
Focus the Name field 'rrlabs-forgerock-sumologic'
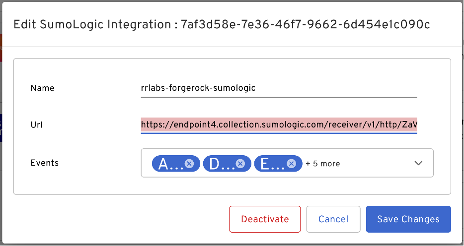pyautogui.click(x=278, y=88)
